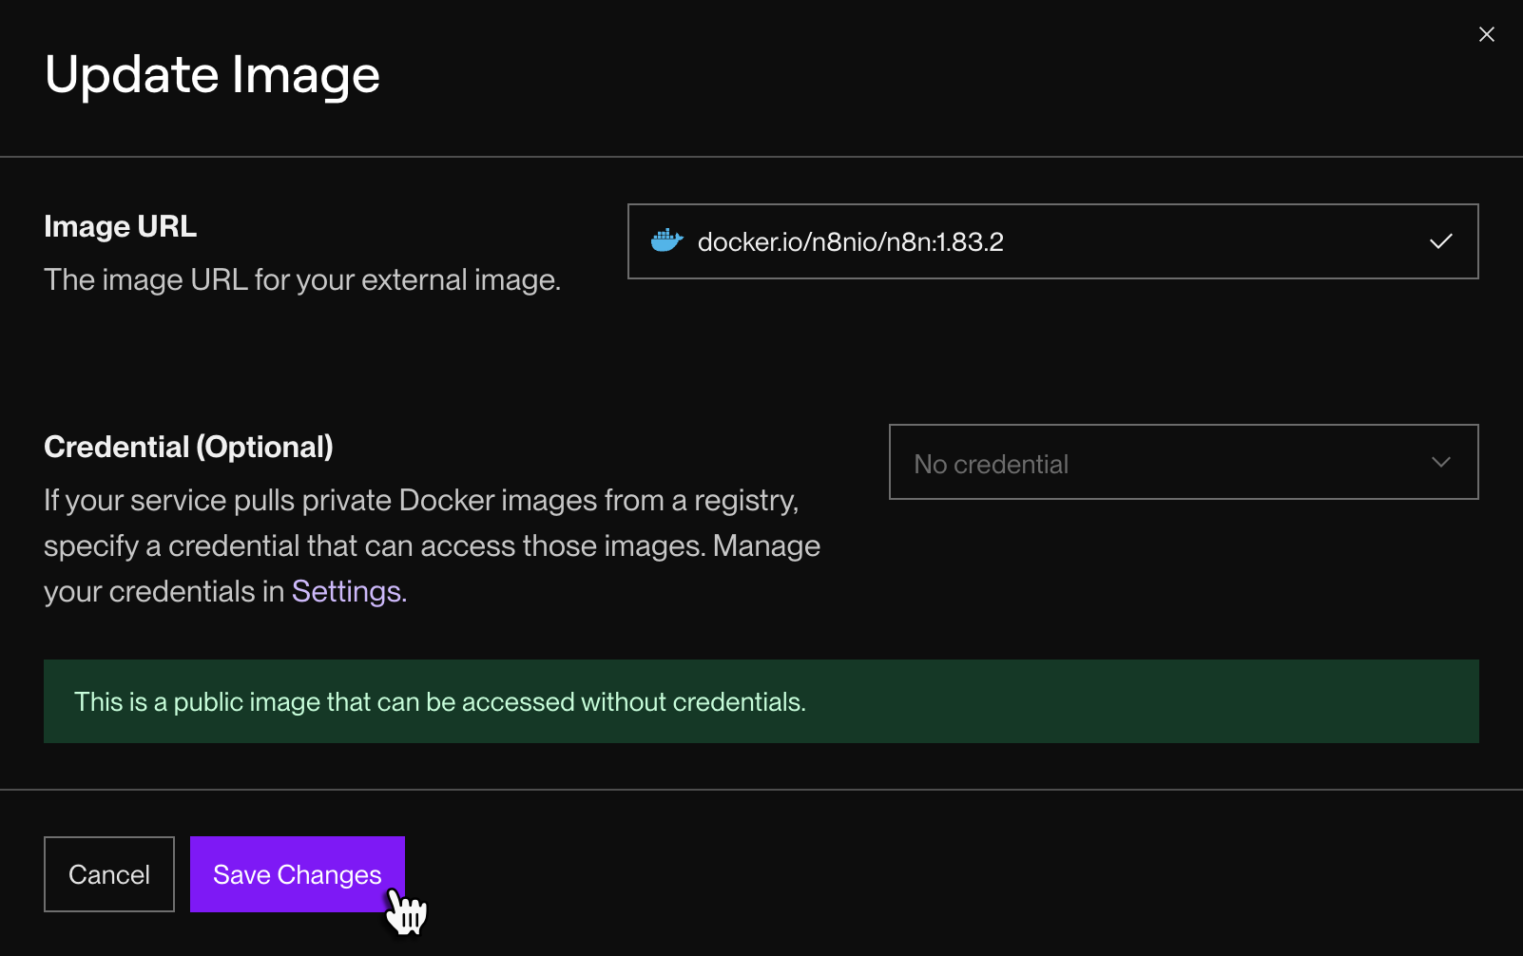1523x956 pixels.
Task: Save the updated image configuration
Action: (297, 873)
